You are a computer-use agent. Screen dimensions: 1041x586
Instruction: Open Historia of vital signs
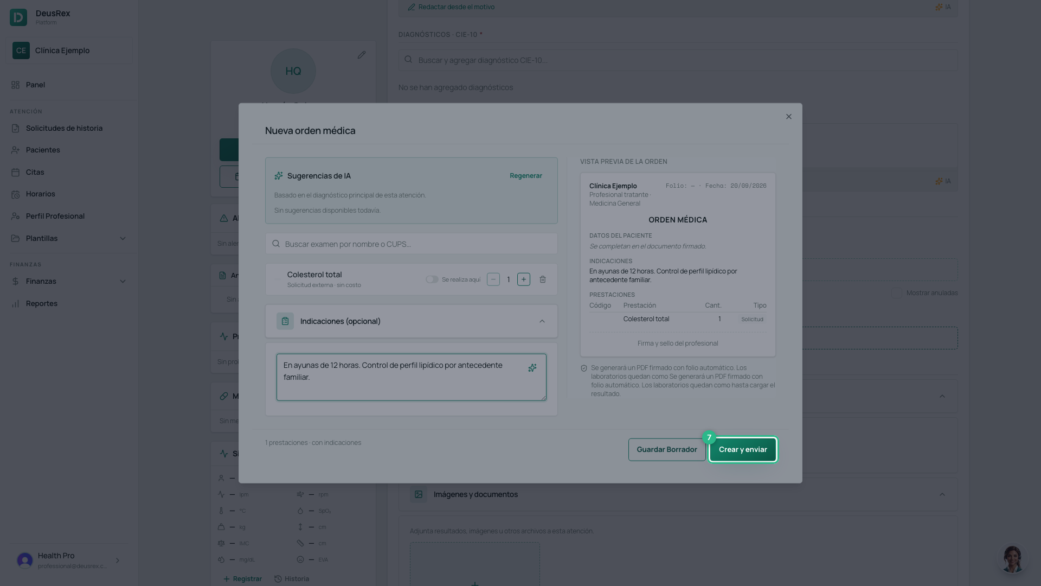[x=292, y=579]
